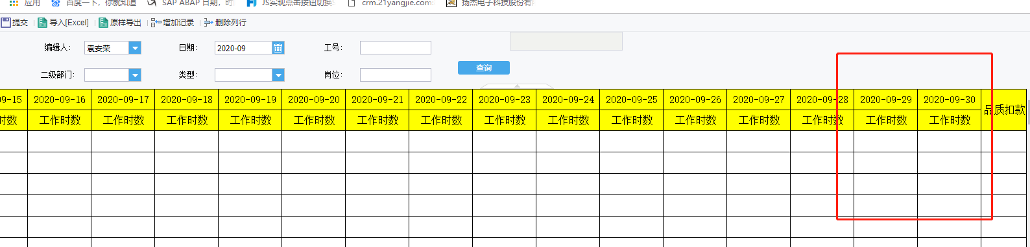Click 工作时数 header under 2020-09-18
The image size is (1030, 247).
point(187,121)
